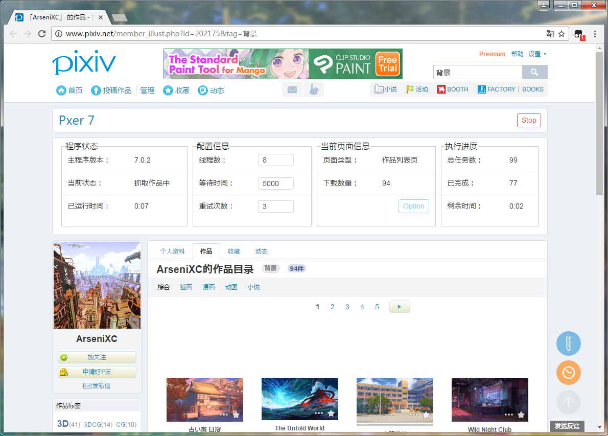Image resolution: width=608 pixels, height=436 pixels.
Task: Bookmark The Untold World star
Action: tap(331, 413)
